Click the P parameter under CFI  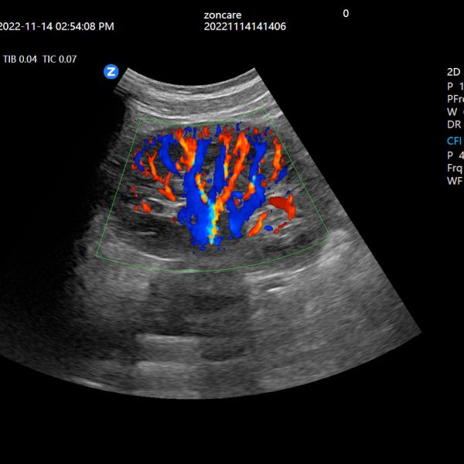(x=453, y=154)
